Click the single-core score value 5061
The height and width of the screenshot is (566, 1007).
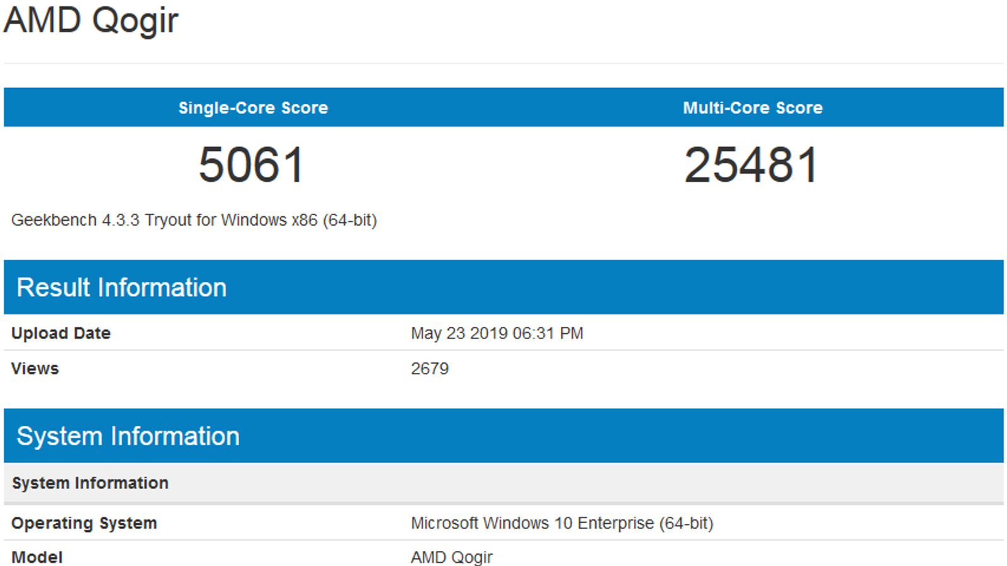252,165
